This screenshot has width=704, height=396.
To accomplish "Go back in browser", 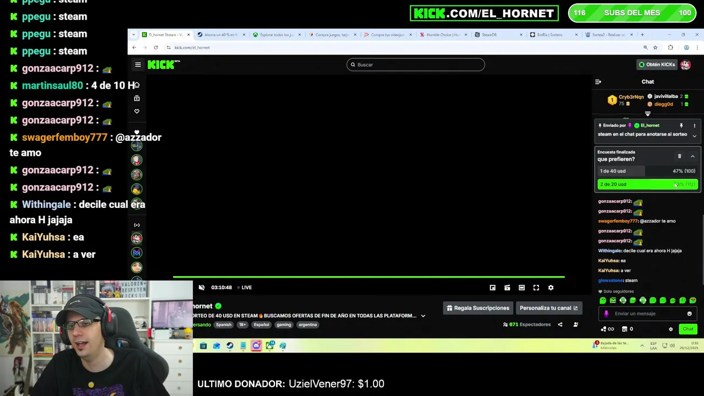I will click(x=134, y=47).
